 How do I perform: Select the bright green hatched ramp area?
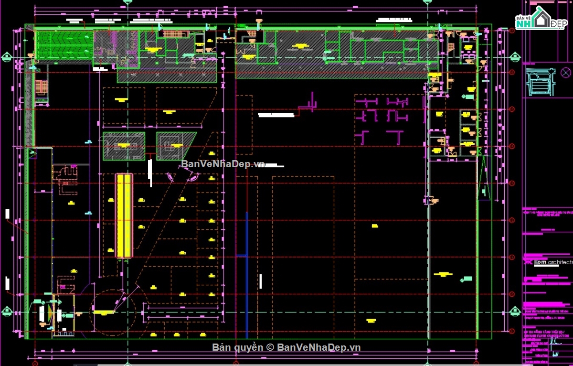pyautogui.click(x=64, y=45)
